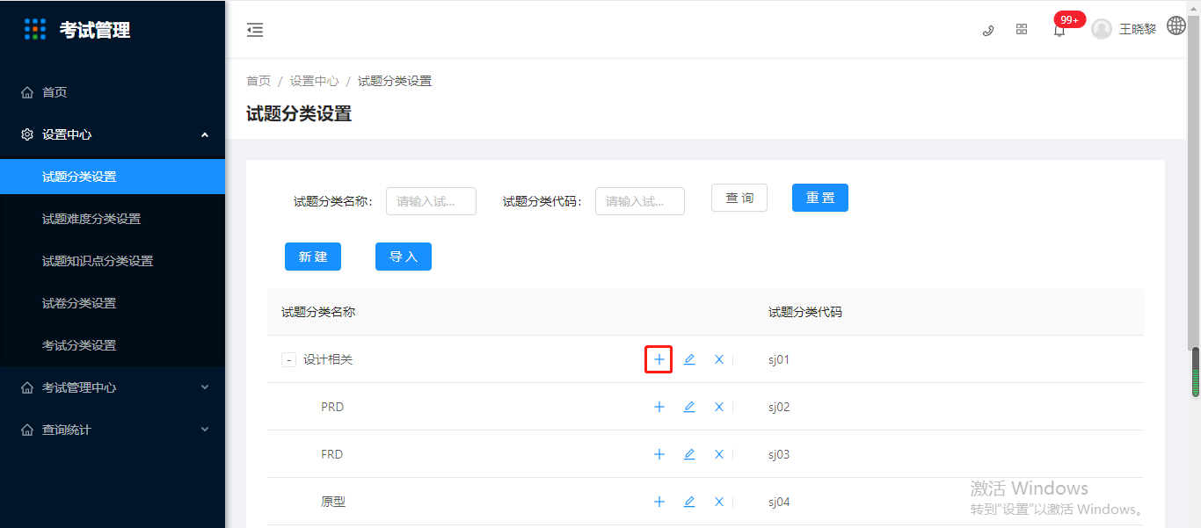Screen dimensions: 1201x528
Task: Click the sj02 code cell
Action: click(779, 407)
